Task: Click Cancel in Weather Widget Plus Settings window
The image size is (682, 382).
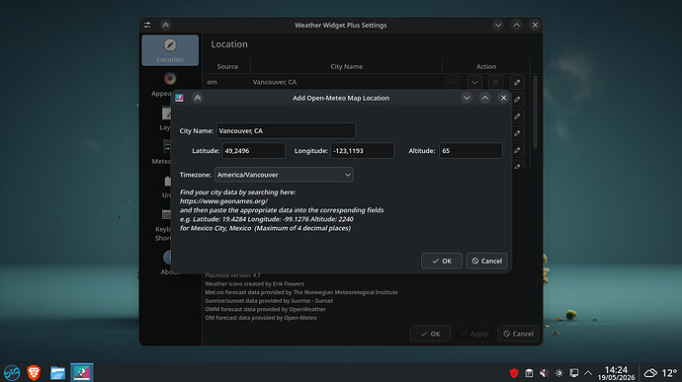Action: coord(518,334)
